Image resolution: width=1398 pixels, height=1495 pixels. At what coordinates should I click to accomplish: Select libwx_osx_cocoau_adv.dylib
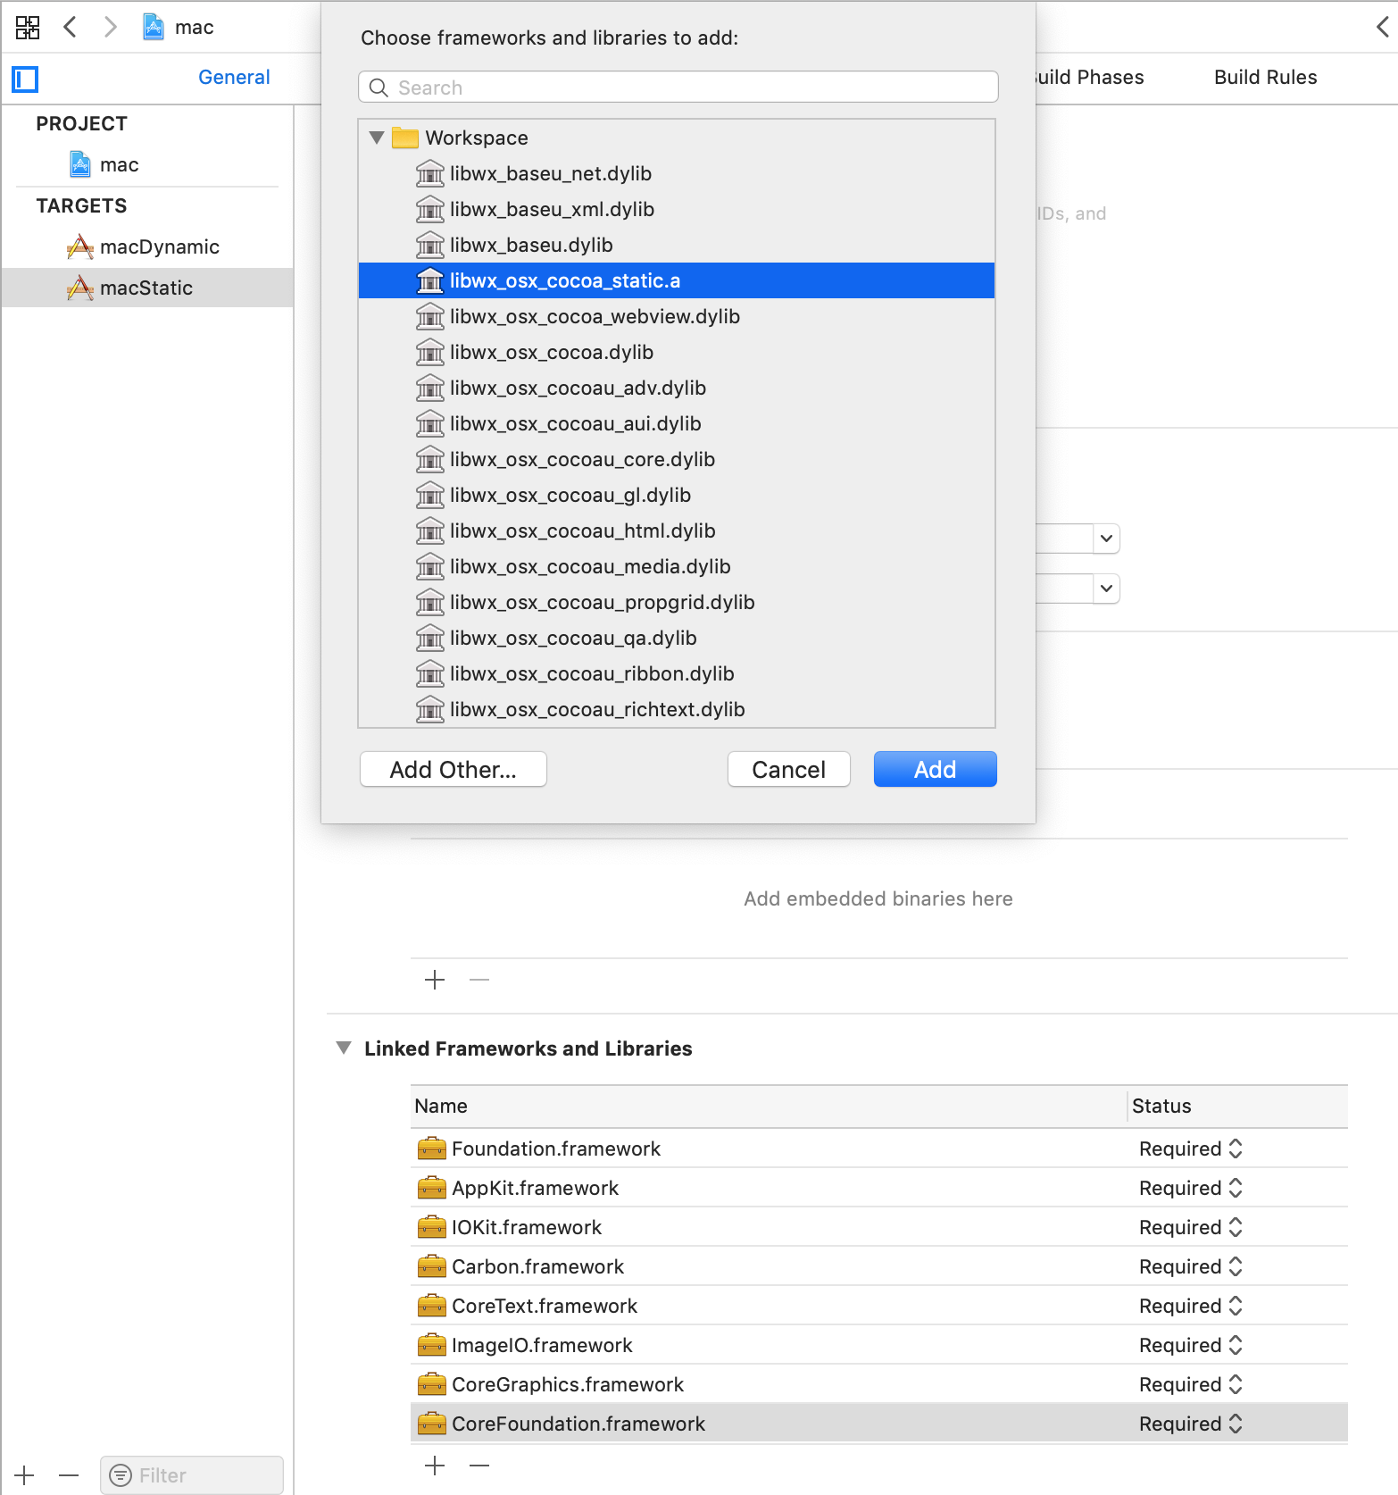tap(677, 388)
